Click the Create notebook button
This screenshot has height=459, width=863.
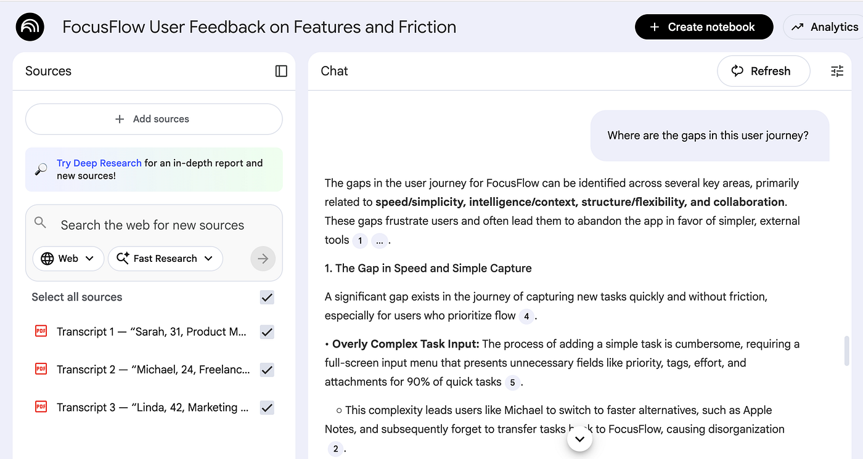(x=703, y=27)
